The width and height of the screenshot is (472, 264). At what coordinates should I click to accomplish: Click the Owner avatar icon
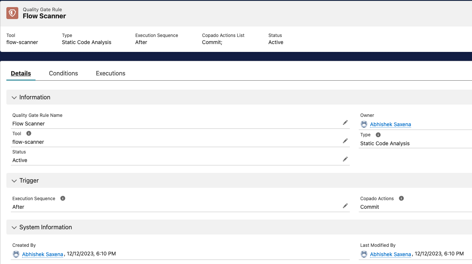pos(364,124)
